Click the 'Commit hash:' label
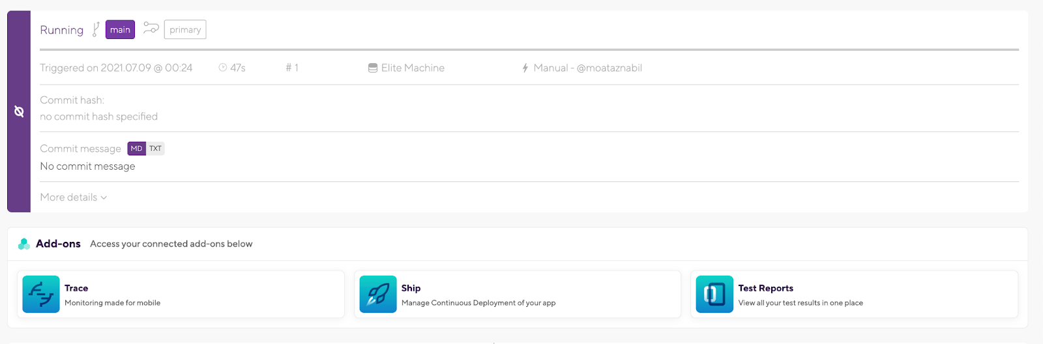This screenshot has width=1043, height=344. point(72,100)
